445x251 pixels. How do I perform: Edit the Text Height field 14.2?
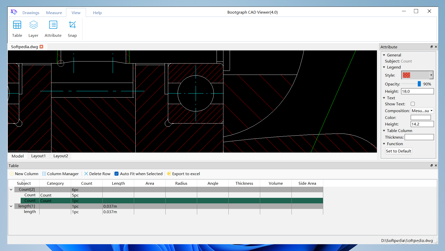pyautogui.click(x=422, y=124)
